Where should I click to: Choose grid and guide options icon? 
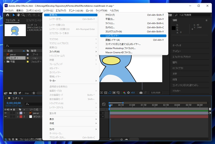click(x=118, y=93)
